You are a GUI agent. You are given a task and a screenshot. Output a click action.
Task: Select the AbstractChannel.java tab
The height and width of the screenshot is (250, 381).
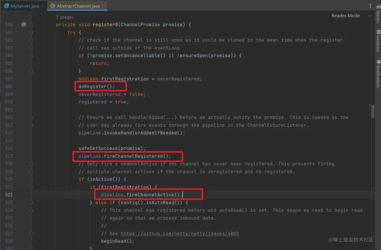[78, 6]
